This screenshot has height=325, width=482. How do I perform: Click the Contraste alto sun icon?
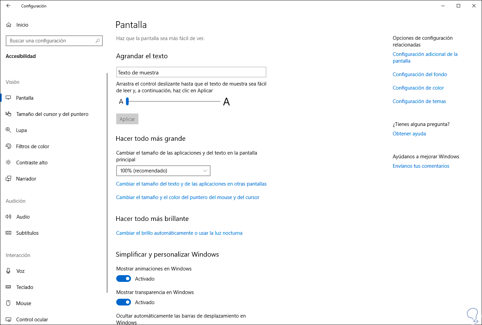coord(8,162)
